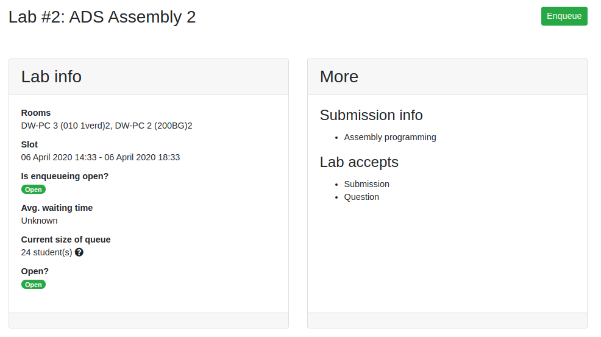This screenshot has height=337, width=601.
Task: Click the Lab accepts heading
Action: [x=359, y=162]
